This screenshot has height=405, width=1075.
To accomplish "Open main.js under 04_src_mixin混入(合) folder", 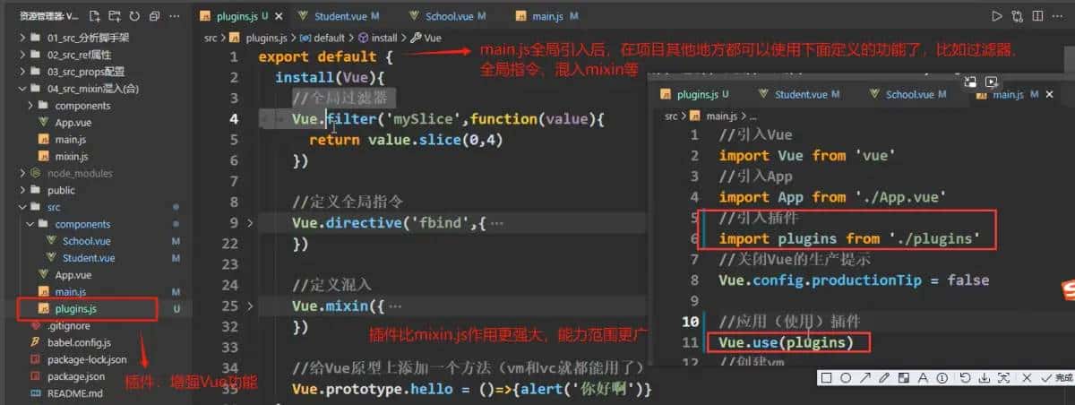I will [70, 140].
